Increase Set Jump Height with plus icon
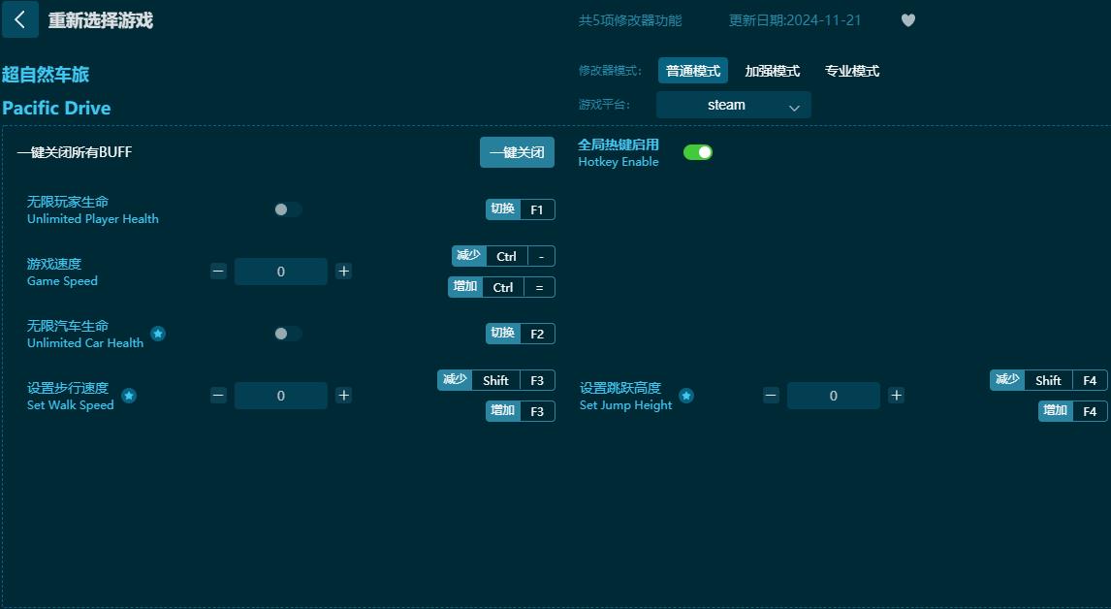This screenshot has height=609, width=1111. 897,396
